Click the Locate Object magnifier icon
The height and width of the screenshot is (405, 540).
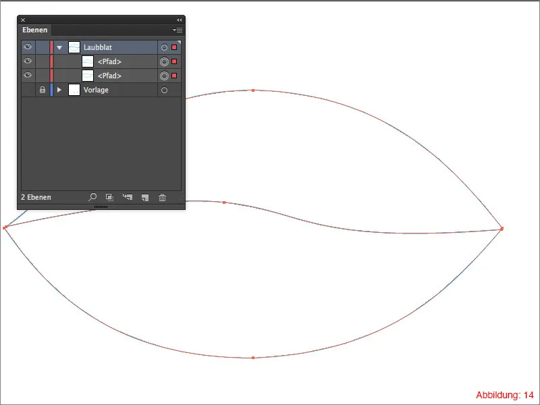pos(92,197)
